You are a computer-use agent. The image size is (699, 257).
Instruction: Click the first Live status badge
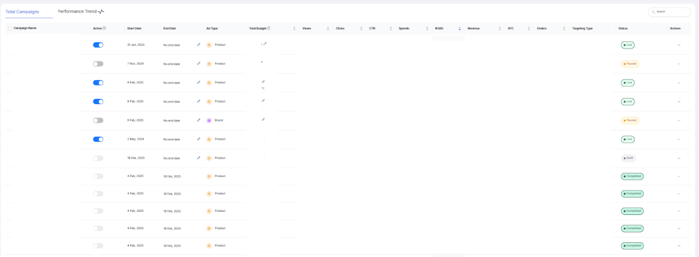click(x=628, y=45)
